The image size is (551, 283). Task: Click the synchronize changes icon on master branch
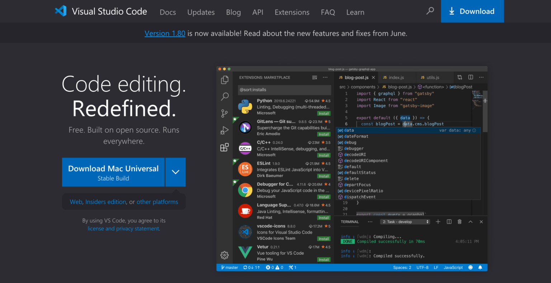point(251,267)
